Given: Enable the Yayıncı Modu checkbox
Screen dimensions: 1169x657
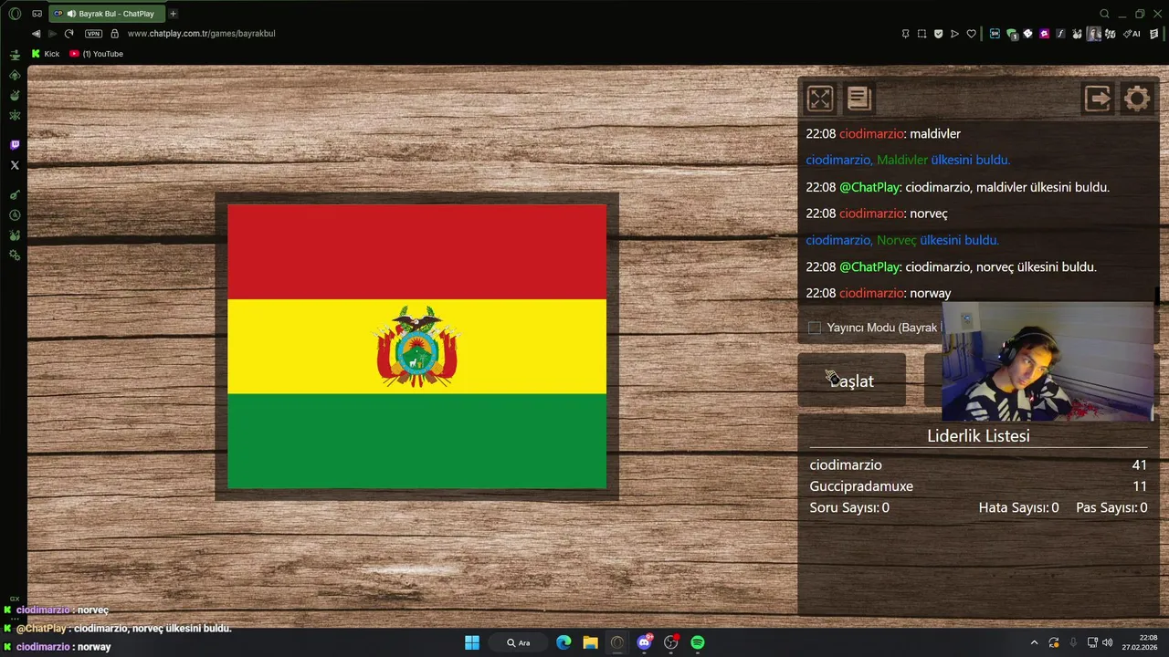Looking at the screenshot, I should coord(815,328).
